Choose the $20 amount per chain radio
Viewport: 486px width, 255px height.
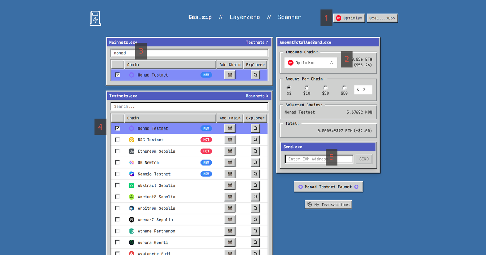click(x=325, y=87)
